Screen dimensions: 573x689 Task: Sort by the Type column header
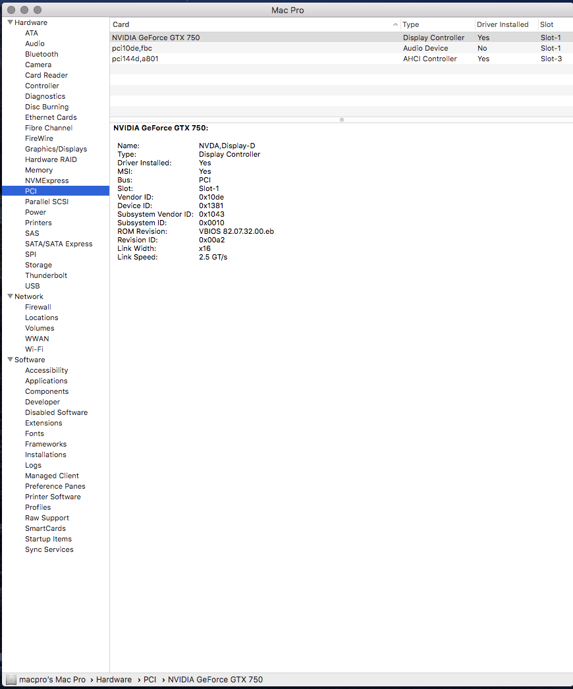tap(438, 24)
